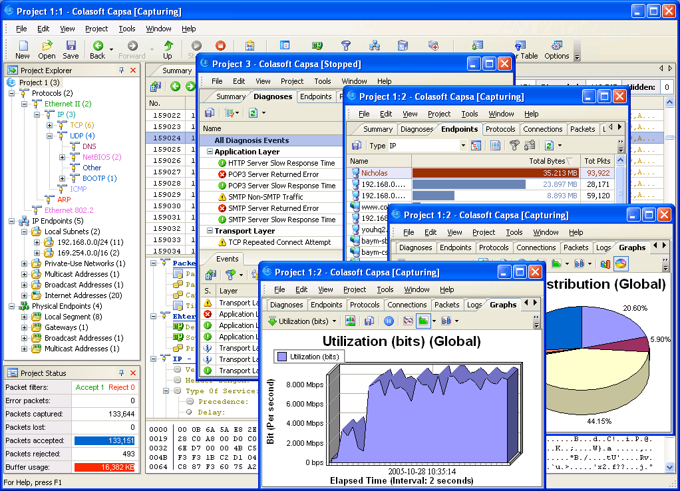Click the tab scroll right arrow in Utilization window
Image resolution: width=680 pixels, height=491 pixels.
[535, 303]
